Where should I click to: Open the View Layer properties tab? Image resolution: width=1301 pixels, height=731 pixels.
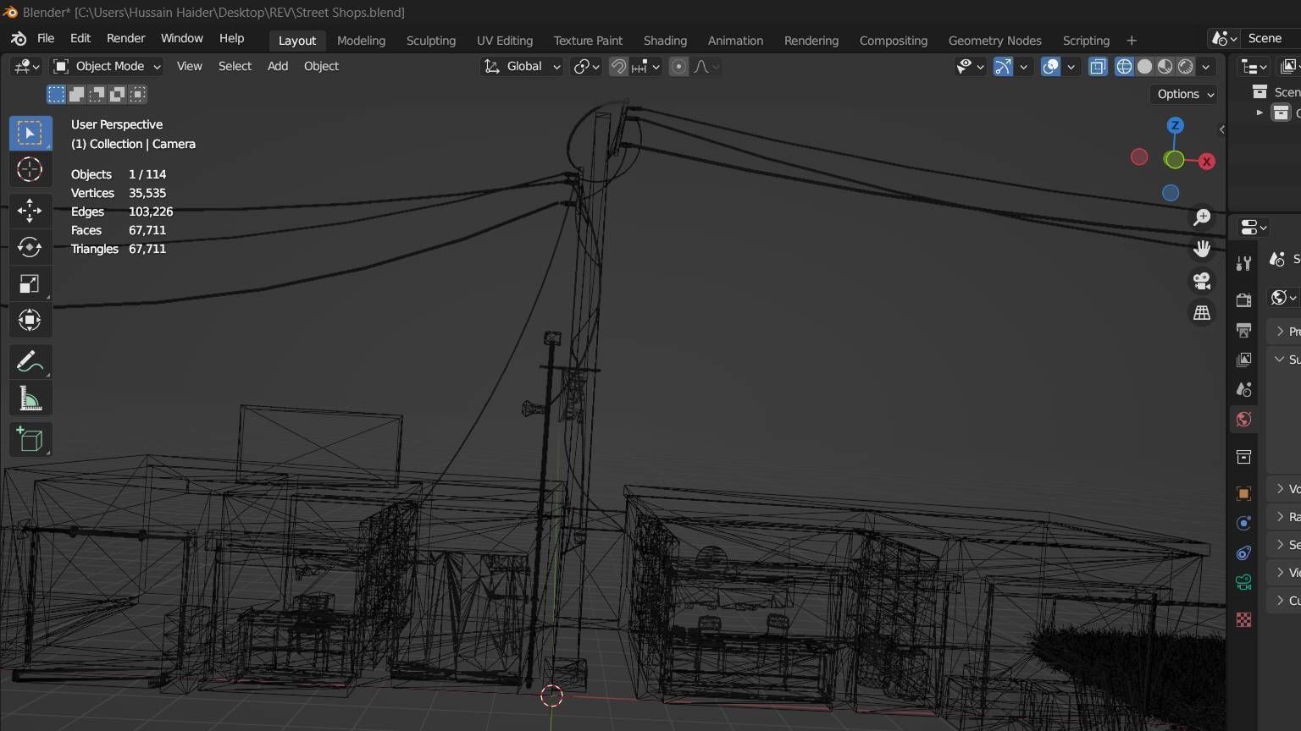click(1243, 360)
